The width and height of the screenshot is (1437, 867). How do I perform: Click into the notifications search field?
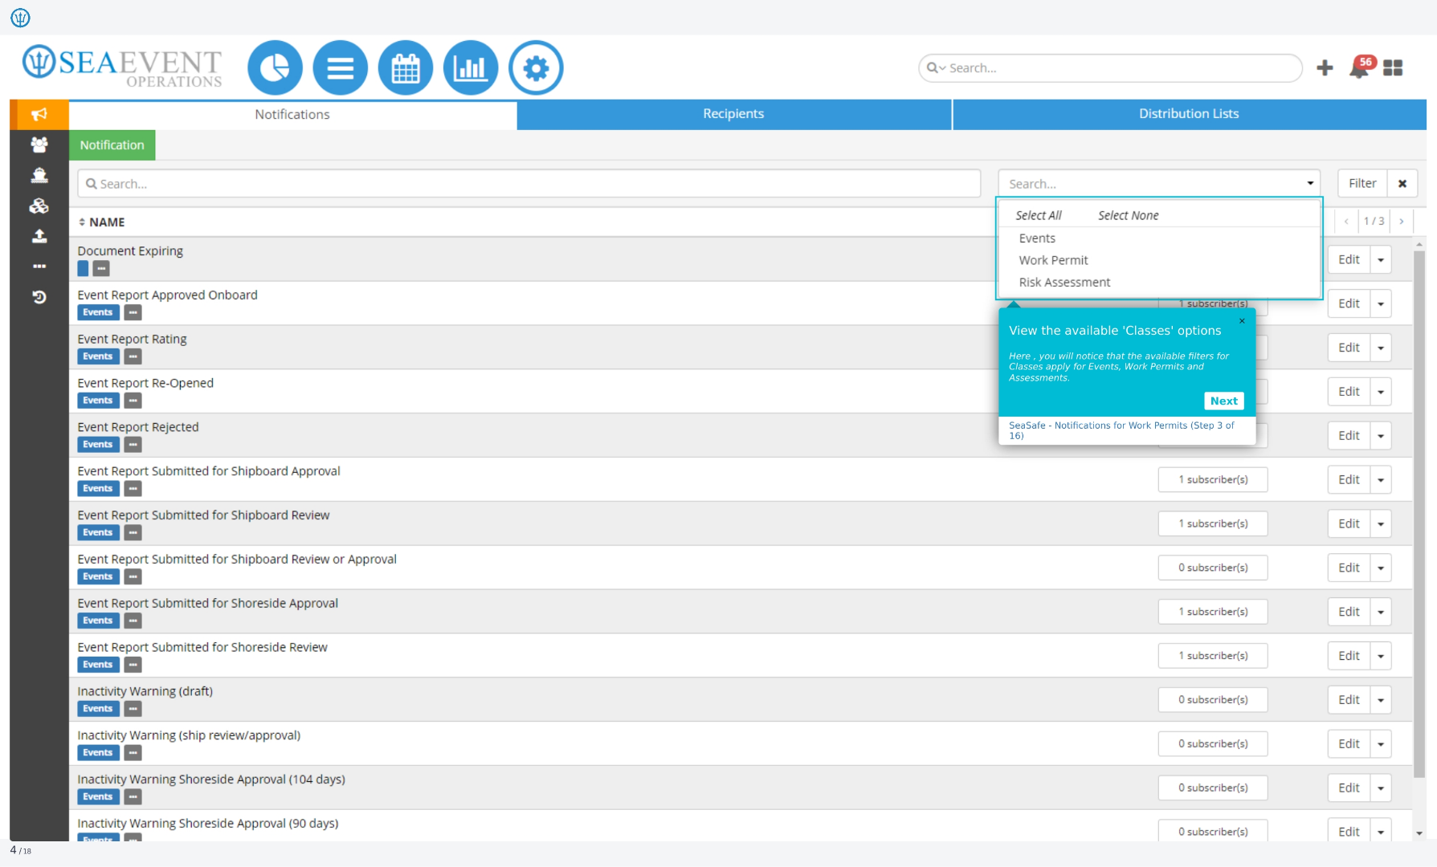(529, 184)
